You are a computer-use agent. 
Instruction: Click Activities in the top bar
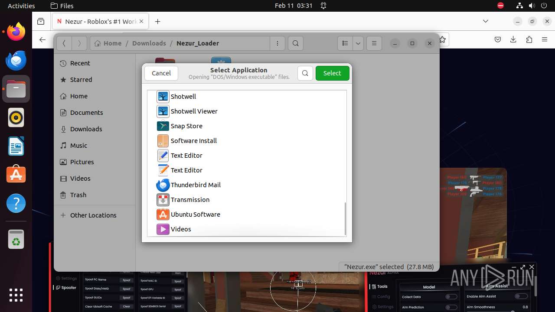pos(21,6)
